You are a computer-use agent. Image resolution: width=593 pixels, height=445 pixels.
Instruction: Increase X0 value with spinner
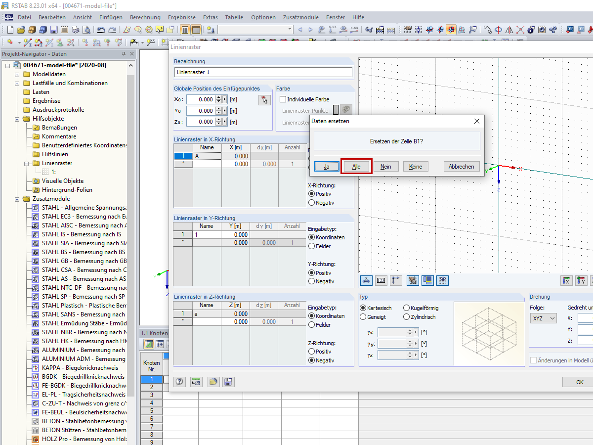tap(219, 97)
